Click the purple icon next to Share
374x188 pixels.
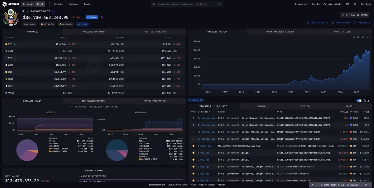(x=102, y=17)
